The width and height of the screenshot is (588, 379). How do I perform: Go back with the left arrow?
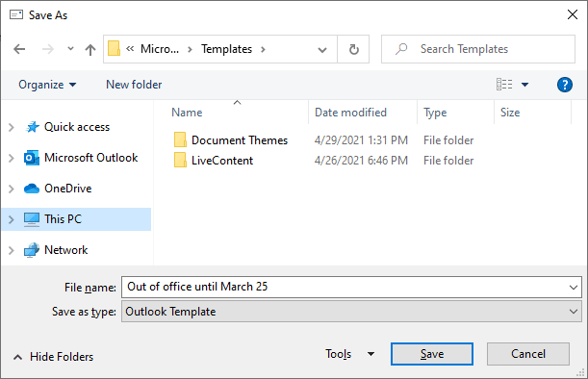click(x=19, y=49)
